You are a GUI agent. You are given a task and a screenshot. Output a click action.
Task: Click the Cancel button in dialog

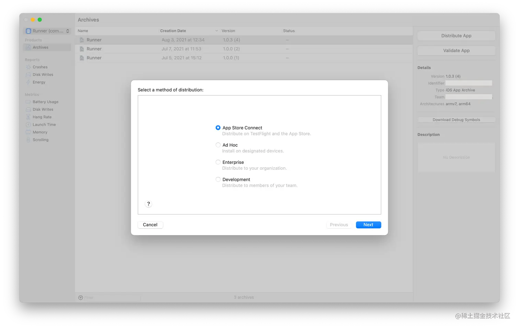[x=150, y=225]
